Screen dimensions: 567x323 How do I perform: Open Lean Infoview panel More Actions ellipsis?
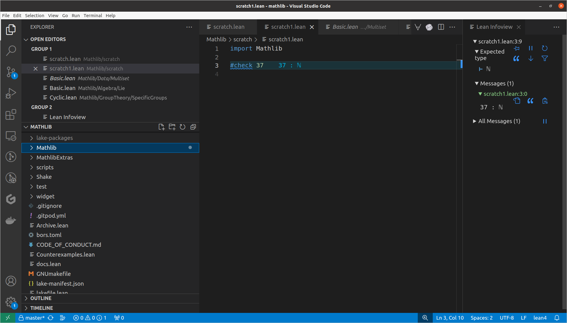point(556,27)
